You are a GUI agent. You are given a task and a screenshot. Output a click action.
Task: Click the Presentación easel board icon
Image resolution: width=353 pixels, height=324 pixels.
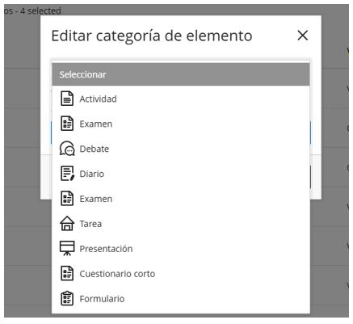67,248
